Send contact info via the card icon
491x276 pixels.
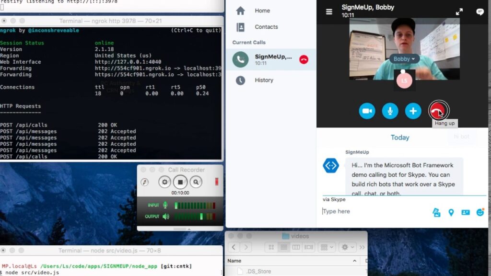point(466,212)
